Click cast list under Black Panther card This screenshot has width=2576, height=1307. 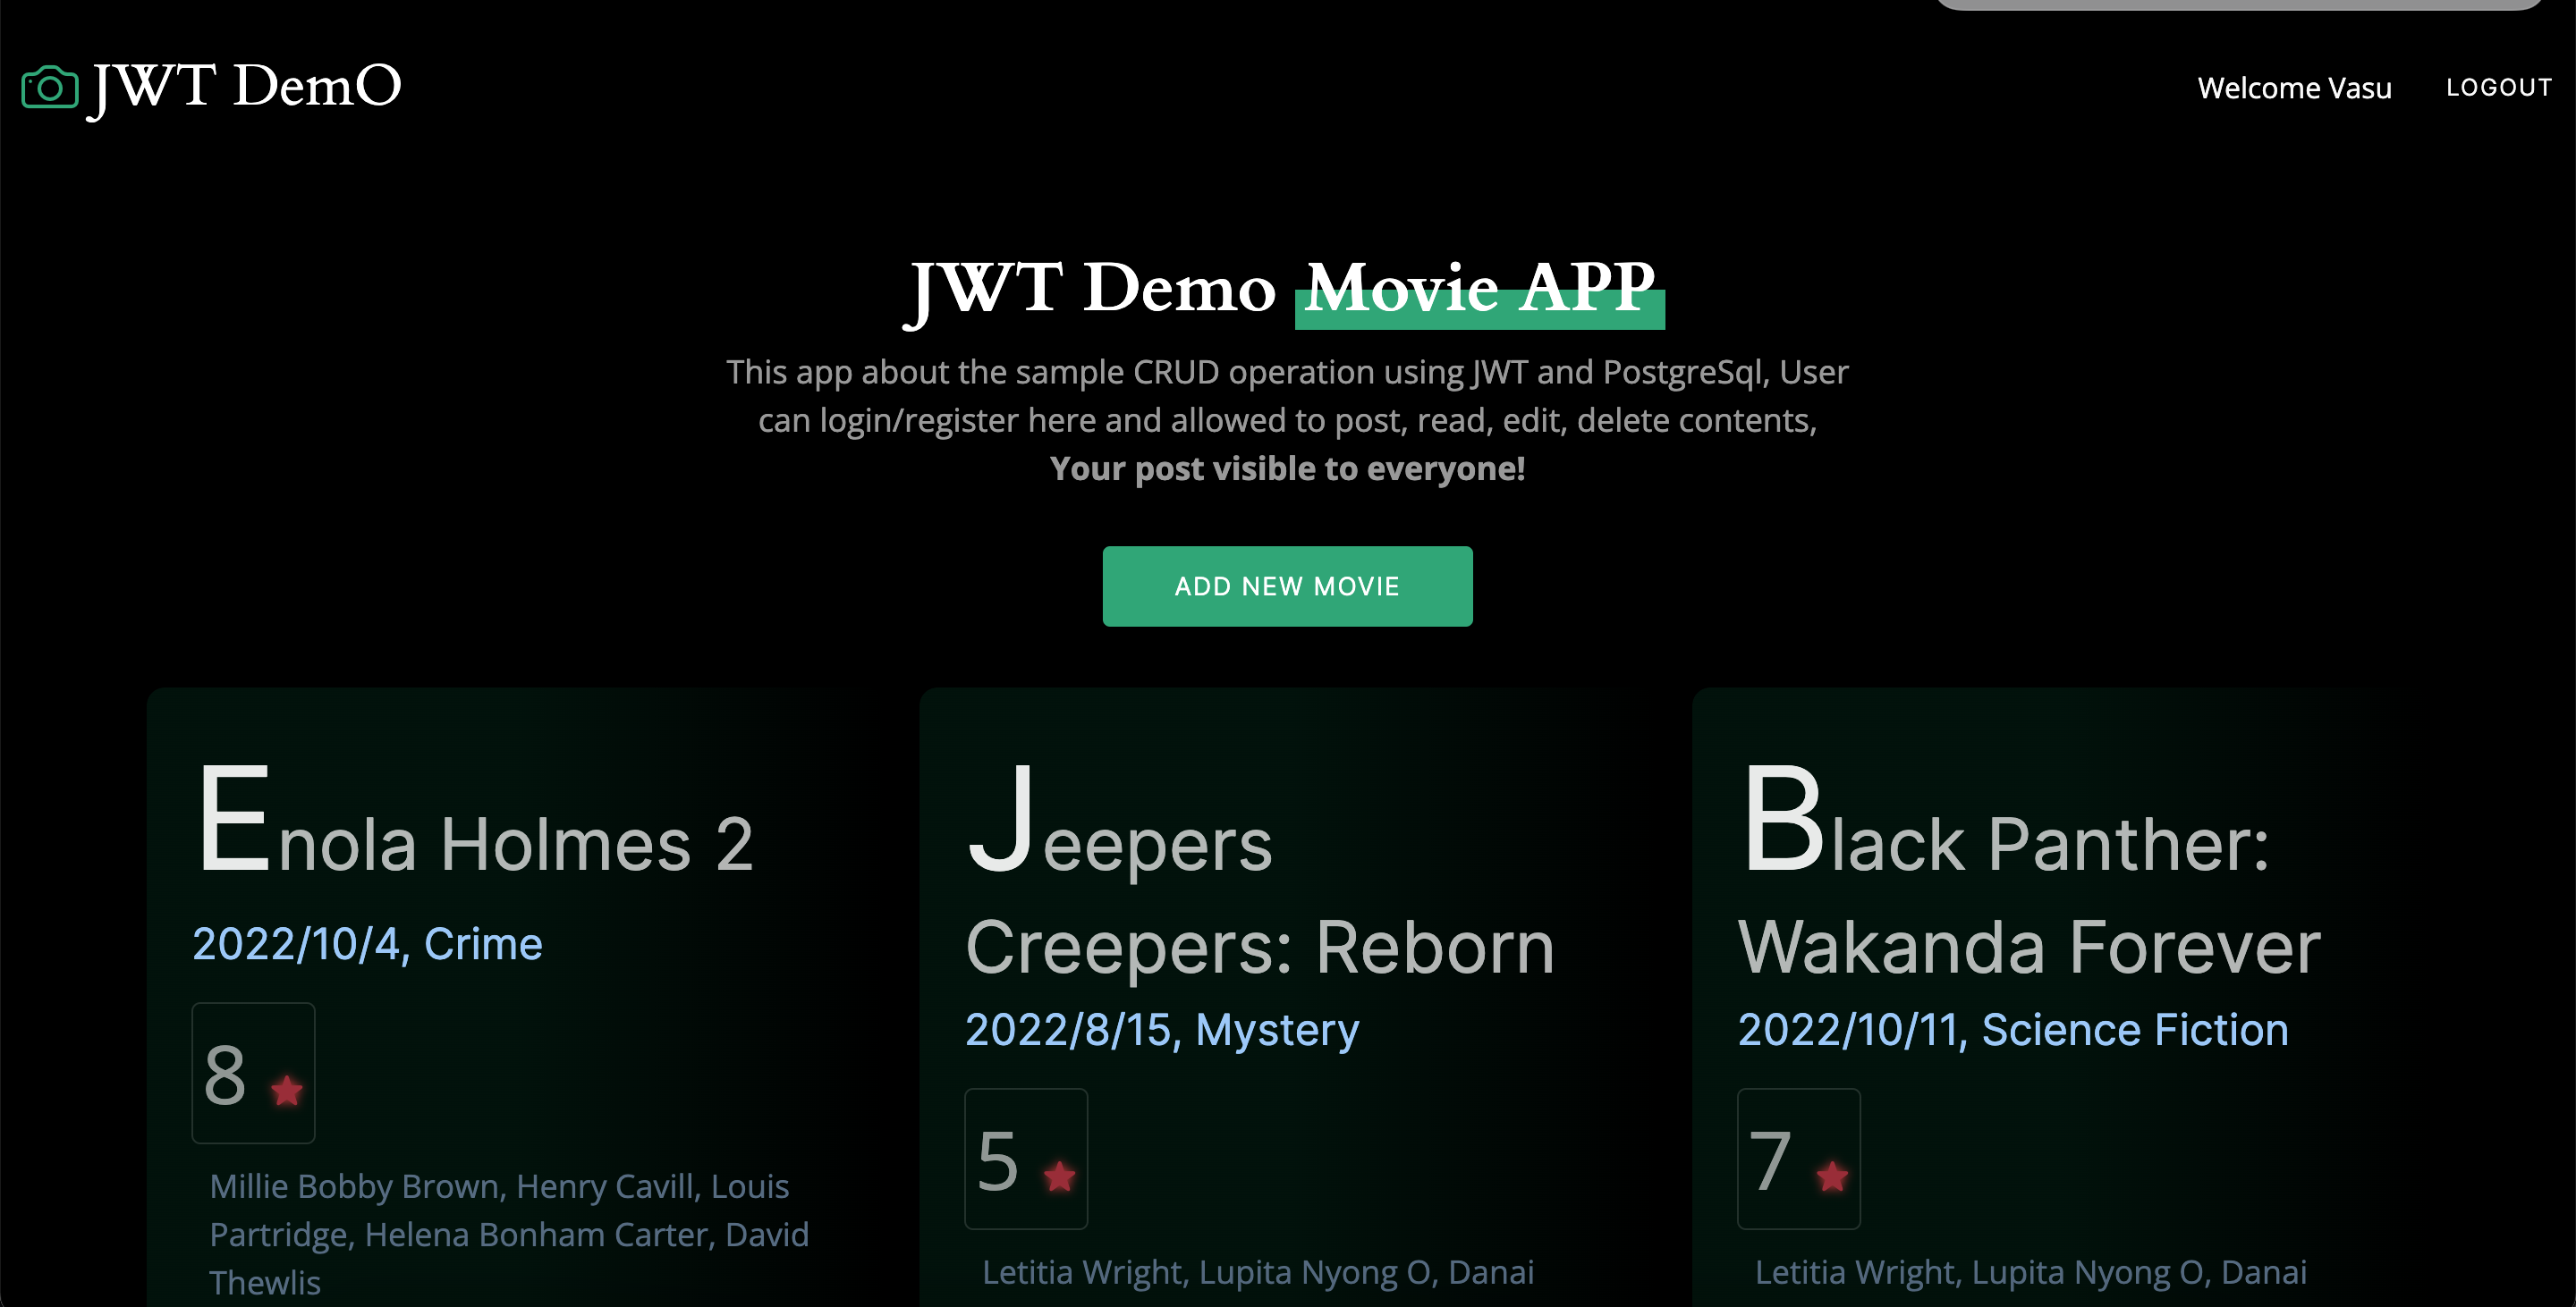coord(2030,1273)
